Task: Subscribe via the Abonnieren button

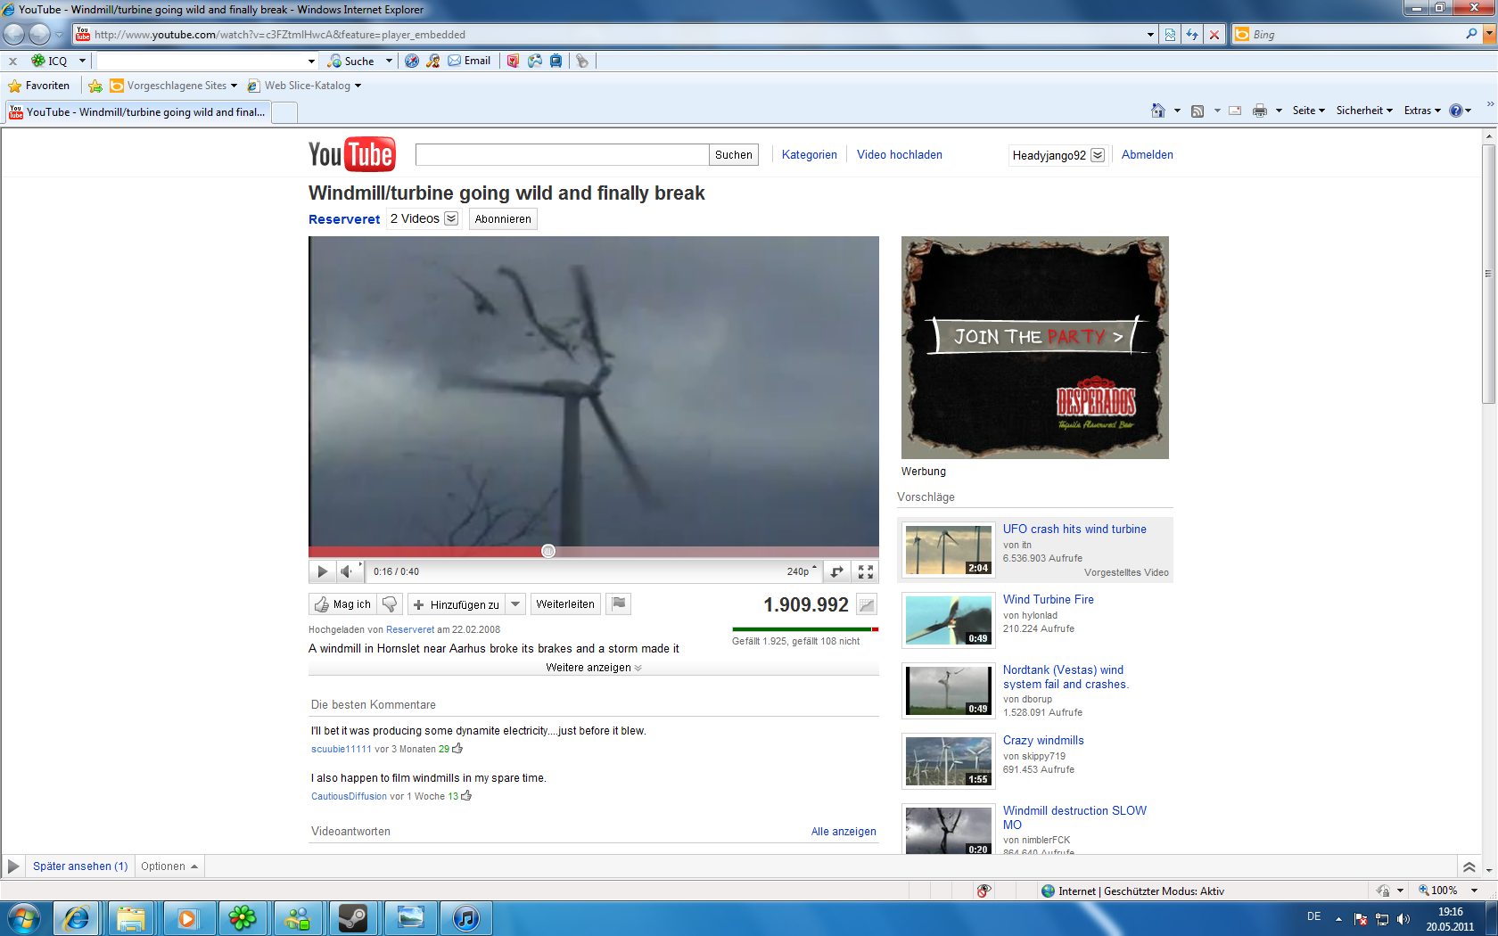Action: 503,219
